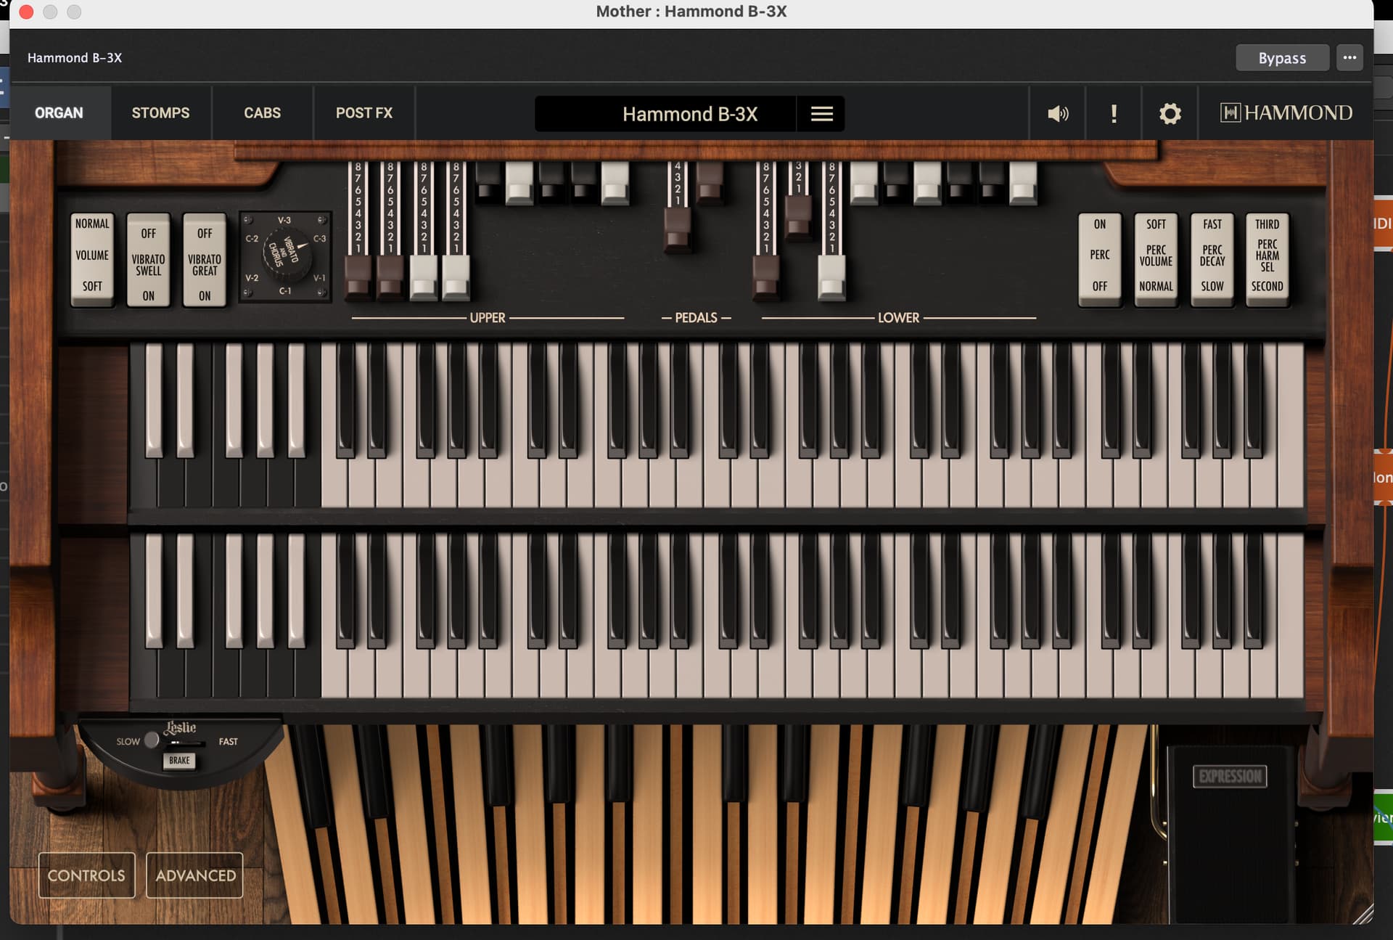Click the lower manual's third drawbar handle (white)
Image resolution: width=1393 pixels, height=940 pixels.
831,279
